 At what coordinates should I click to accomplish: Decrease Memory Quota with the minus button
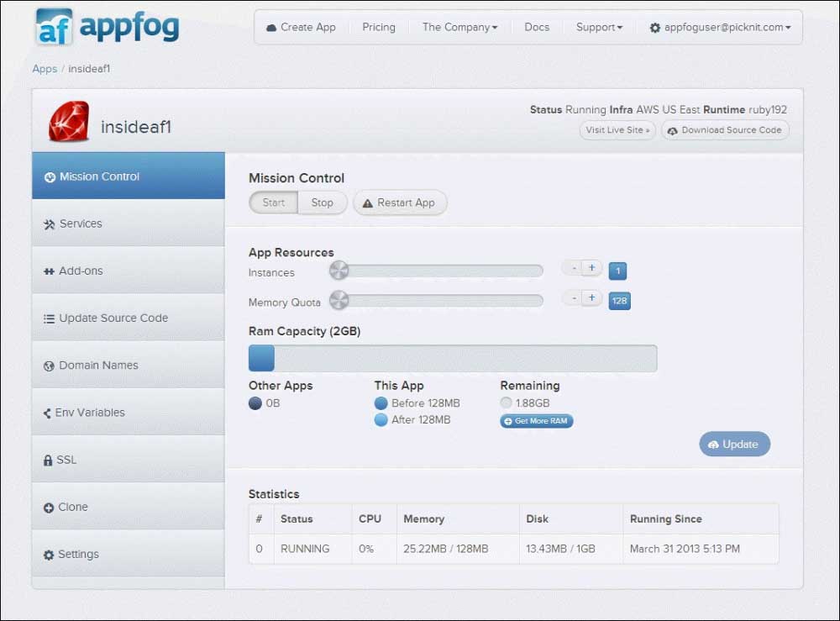click(574, 297)
